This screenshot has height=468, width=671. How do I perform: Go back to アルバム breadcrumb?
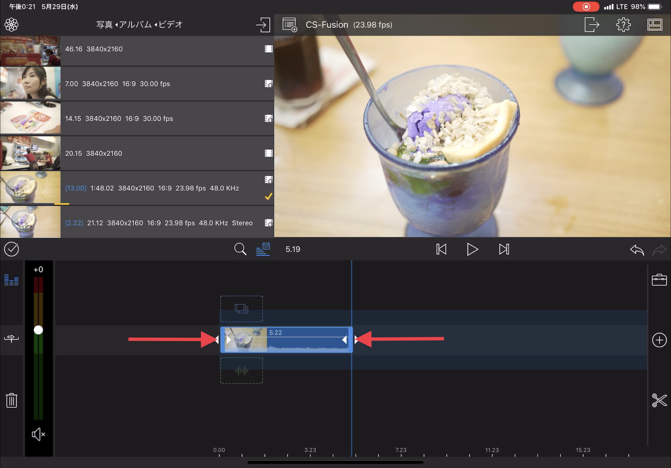click(135, 24)
